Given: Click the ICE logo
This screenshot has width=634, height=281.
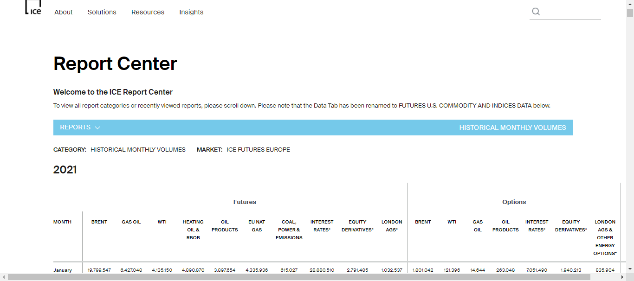Looking at the screenshot, I should coord(33,7).
